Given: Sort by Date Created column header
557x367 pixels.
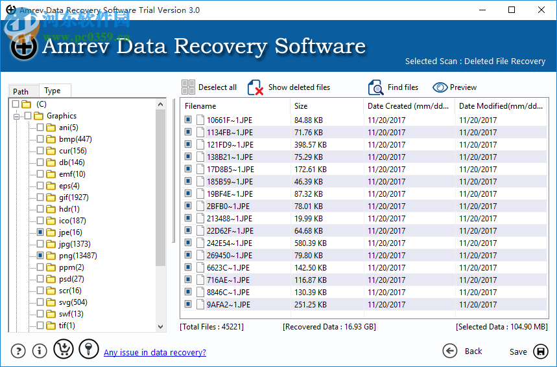Looking at the screenshot, I should pos(409,106).
